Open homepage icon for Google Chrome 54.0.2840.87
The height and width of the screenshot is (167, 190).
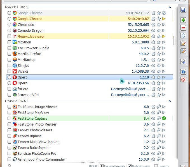pos(153,19)
